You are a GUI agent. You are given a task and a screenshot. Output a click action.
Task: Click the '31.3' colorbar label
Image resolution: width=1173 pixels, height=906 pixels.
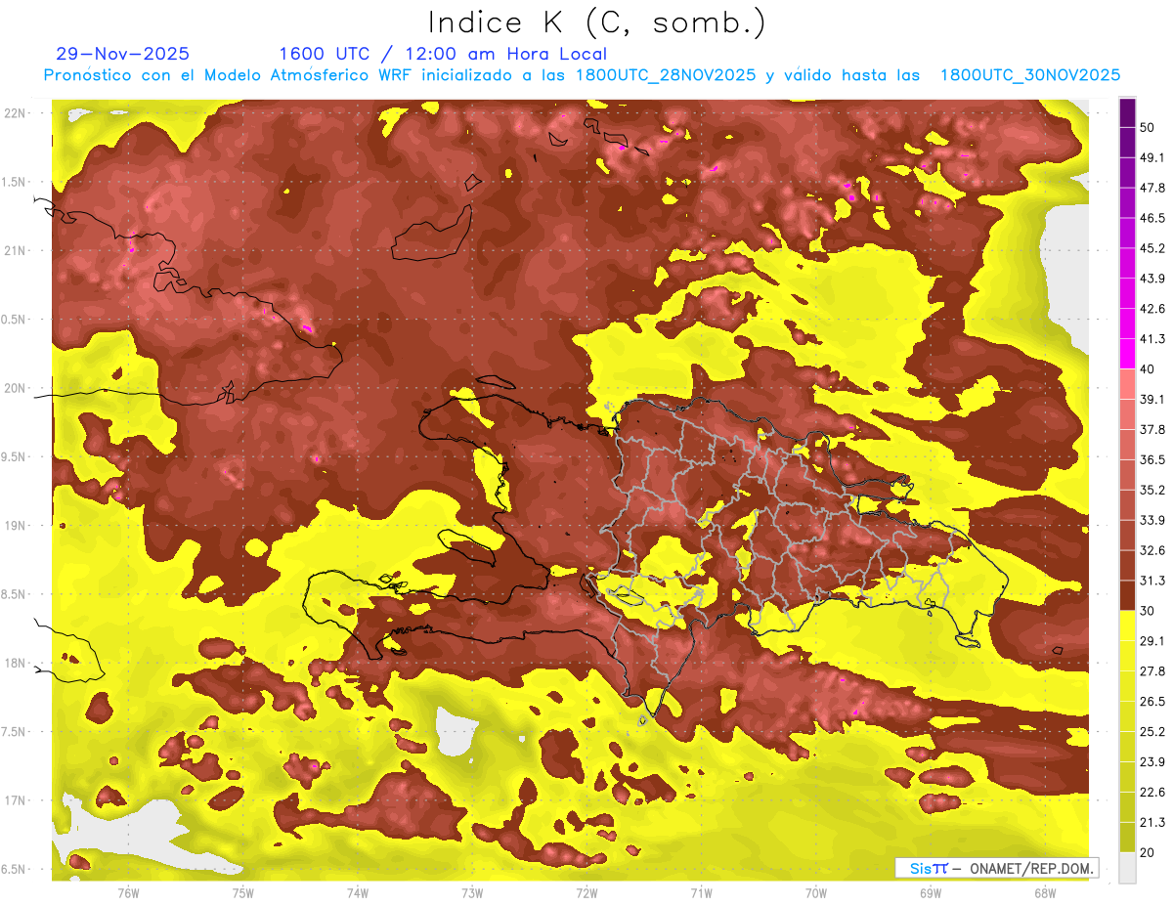[x=1152, y=581]
